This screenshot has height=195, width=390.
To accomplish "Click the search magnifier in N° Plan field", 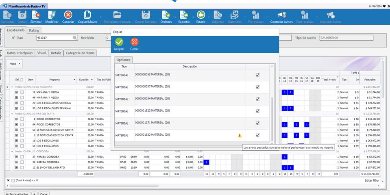I will tap(74, 38).
